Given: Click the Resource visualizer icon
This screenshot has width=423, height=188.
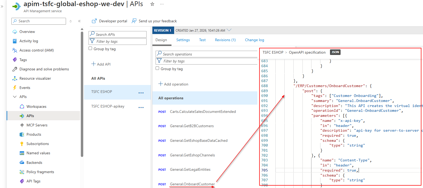Looking at the screenshot, I should (x=15, y=78).
